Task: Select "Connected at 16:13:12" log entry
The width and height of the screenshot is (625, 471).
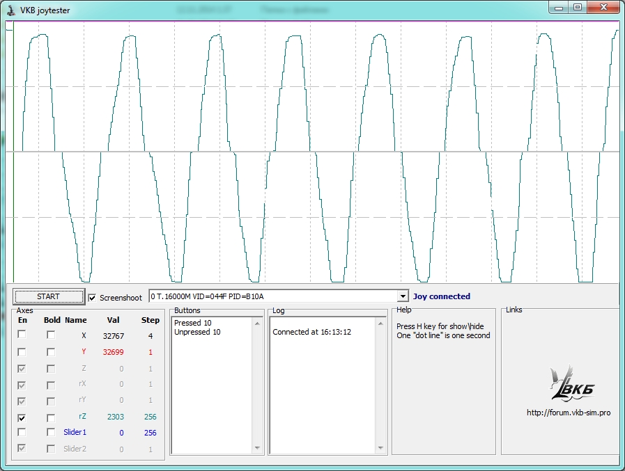Action: click(x=311, y=332)
